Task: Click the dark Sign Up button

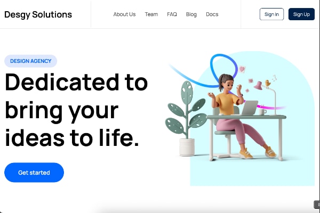Action: (301, 14)
